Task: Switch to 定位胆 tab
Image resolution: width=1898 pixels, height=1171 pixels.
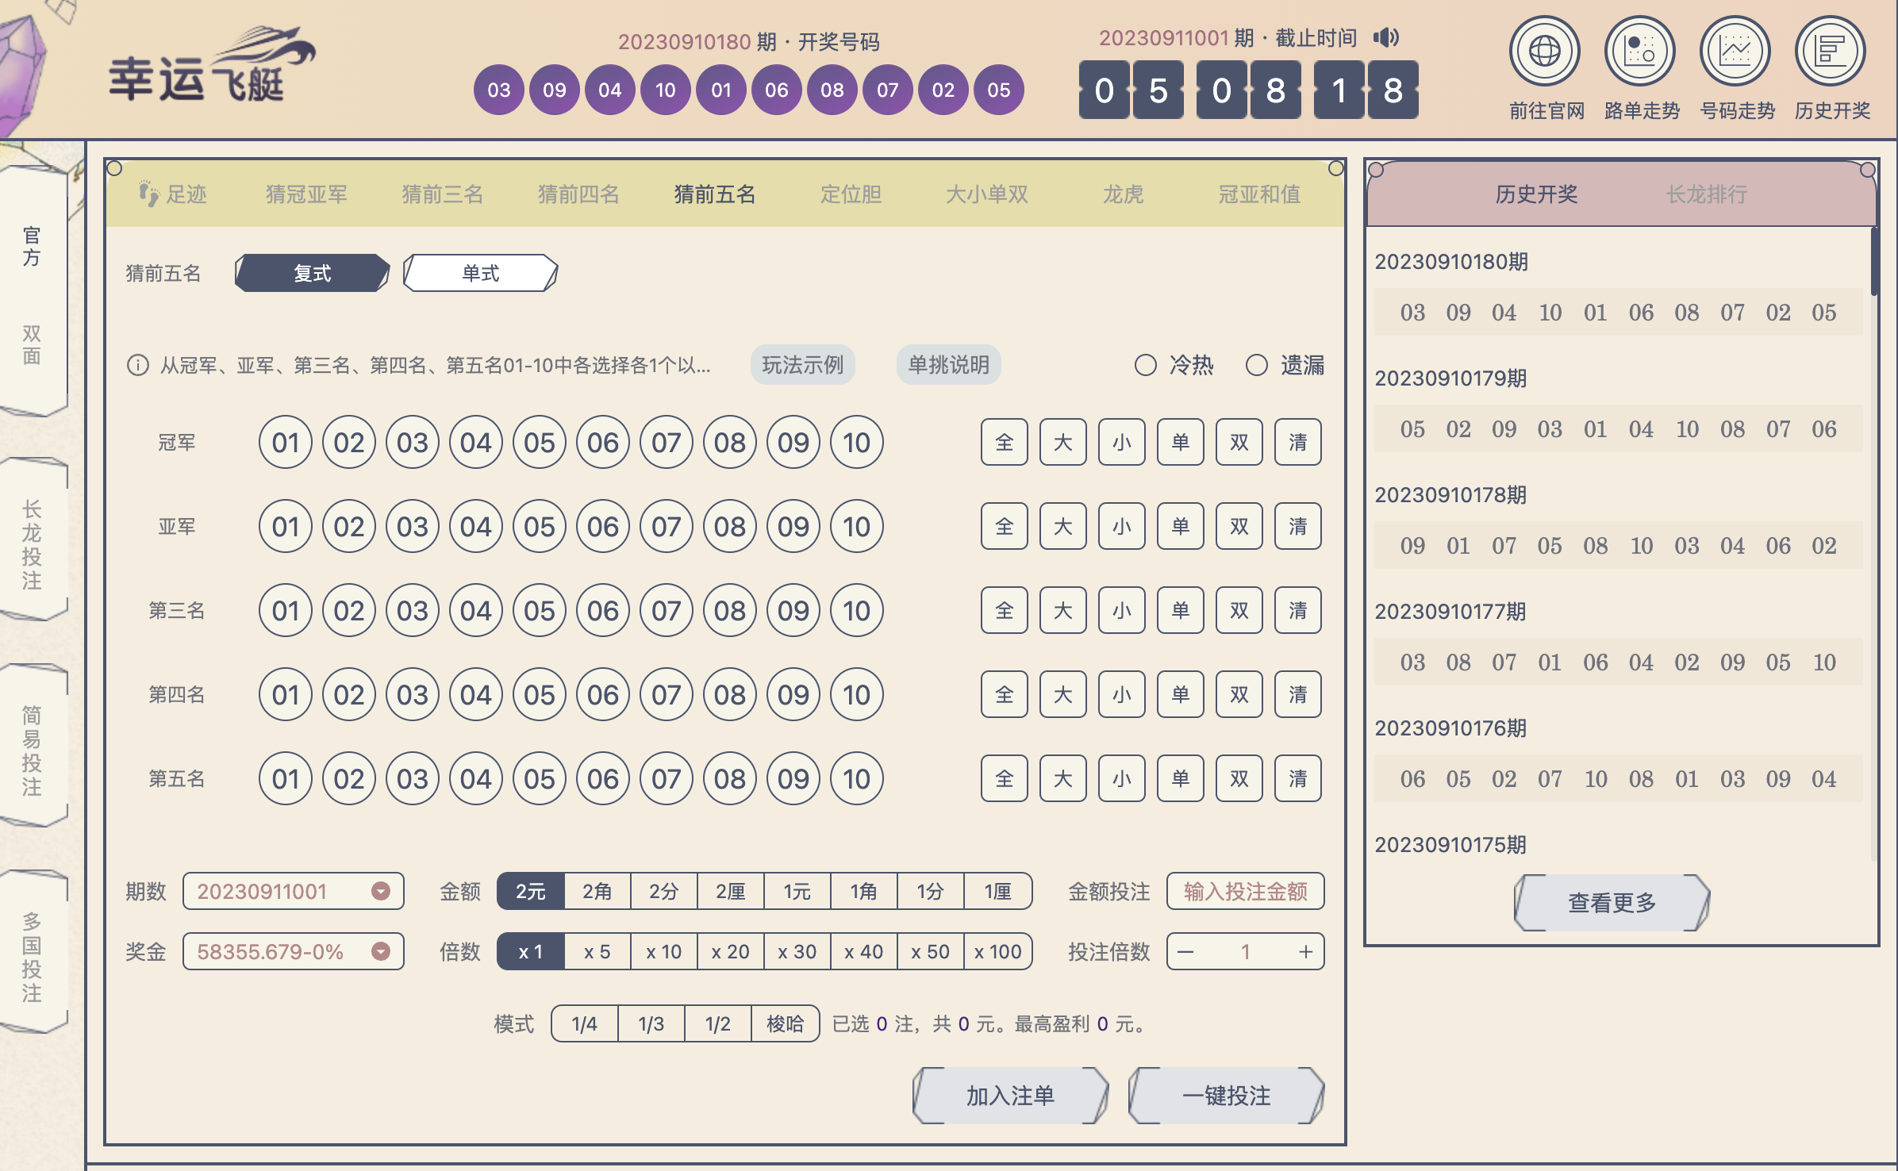Action: coord(851,194)
